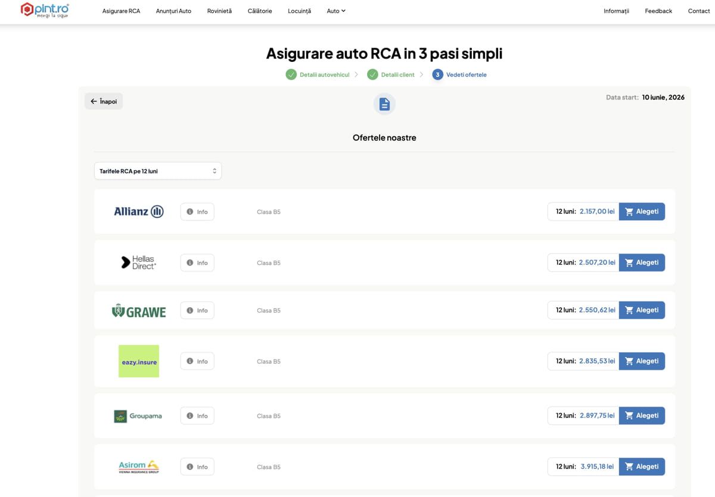This screenshot has width=715, height=497.
Task: Choose the Allianz offer with Alegeti
Action: 642,211
